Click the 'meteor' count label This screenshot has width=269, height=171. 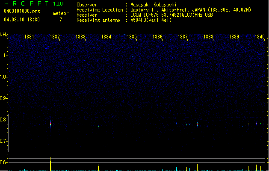61,13
